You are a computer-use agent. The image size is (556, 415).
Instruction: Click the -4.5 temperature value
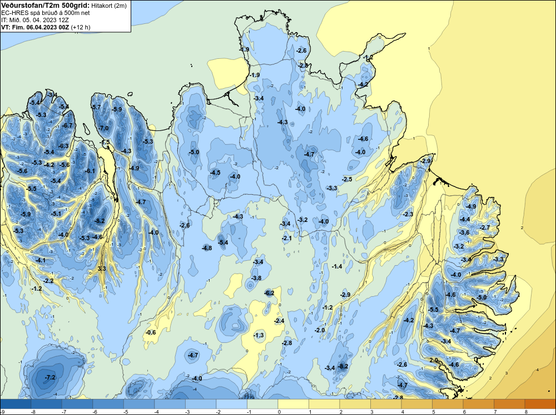click(x=215, y=173)
